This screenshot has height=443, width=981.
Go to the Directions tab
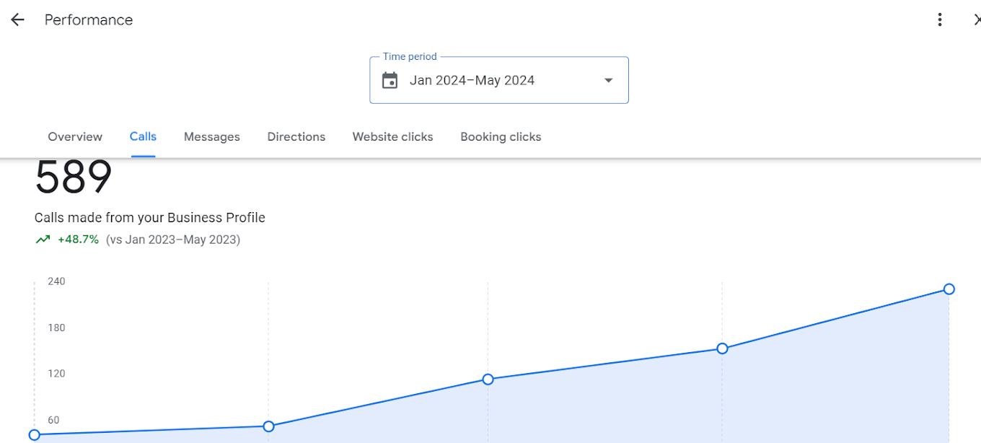tap(296, 137)
